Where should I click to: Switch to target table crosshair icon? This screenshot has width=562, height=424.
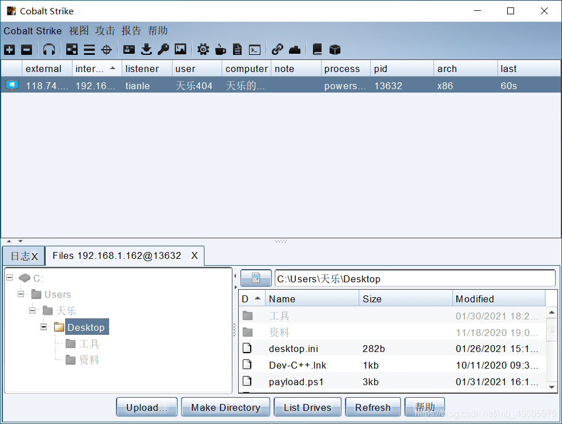pyautogui.click(x=106, y=50)
